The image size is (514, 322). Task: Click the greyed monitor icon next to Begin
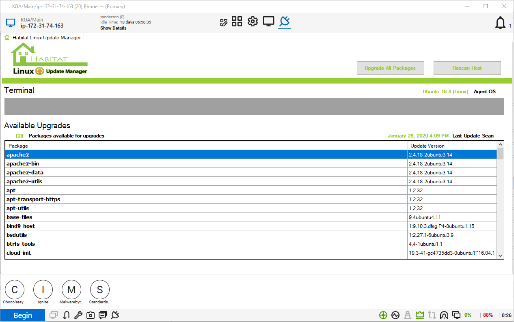pyautogui.click(x=54, y=315)
